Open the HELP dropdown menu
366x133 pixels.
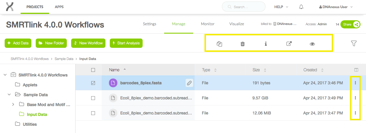coord(281,7)
